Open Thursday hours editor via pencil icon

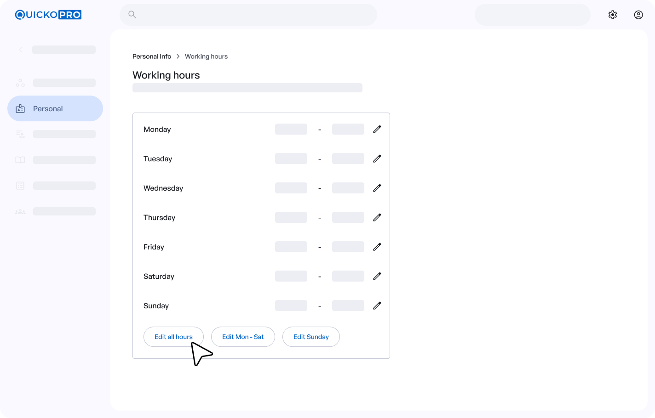377,218
